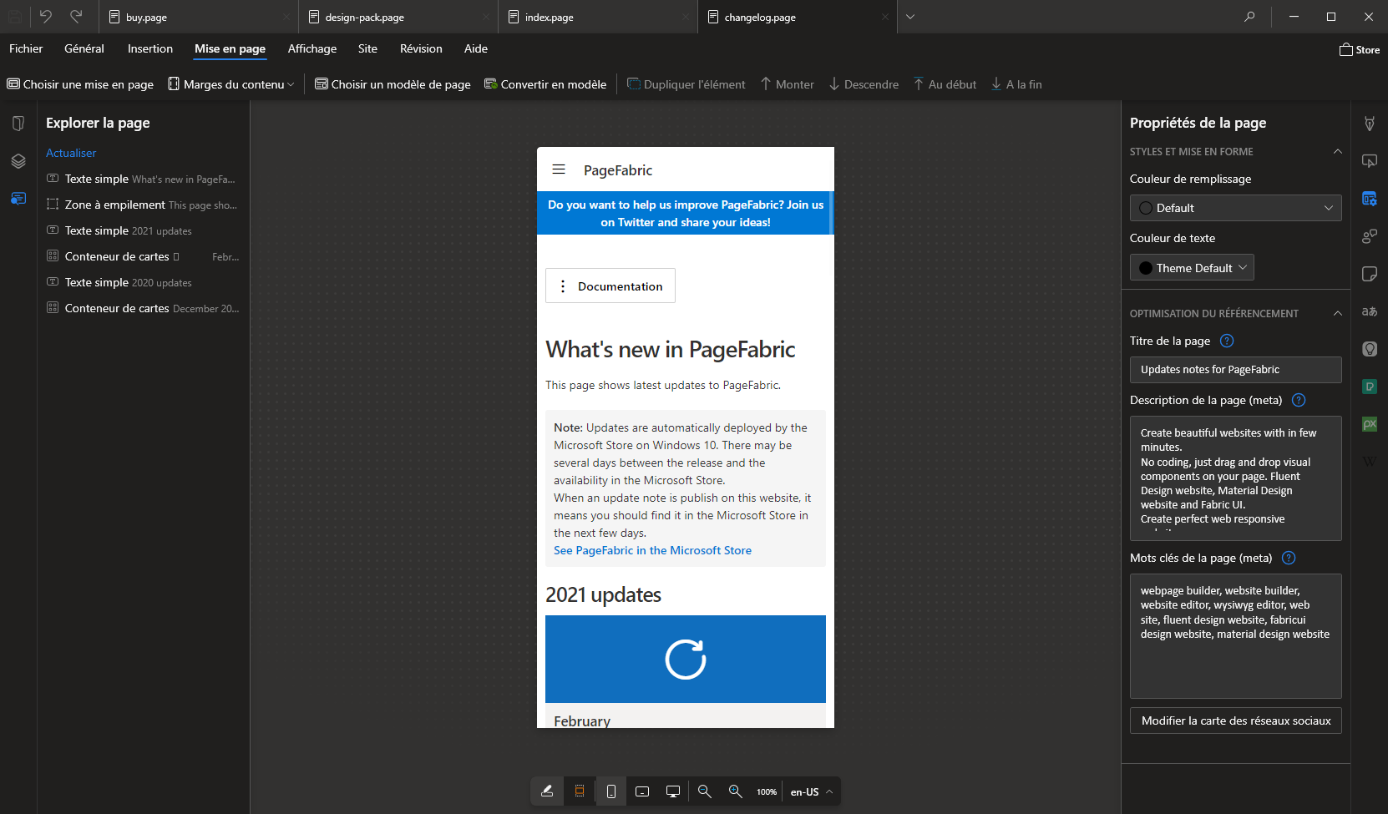Zoom in with the plus magnifier

pos(736,791)
